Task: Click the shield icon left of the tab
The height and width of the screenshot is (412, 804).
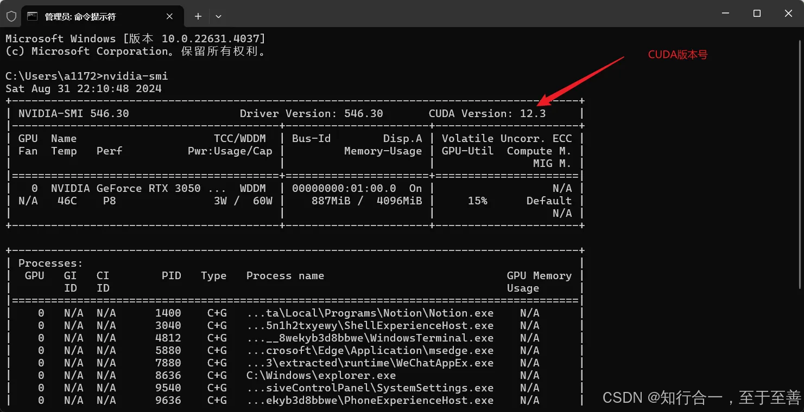Action: [x=11, y=16]
